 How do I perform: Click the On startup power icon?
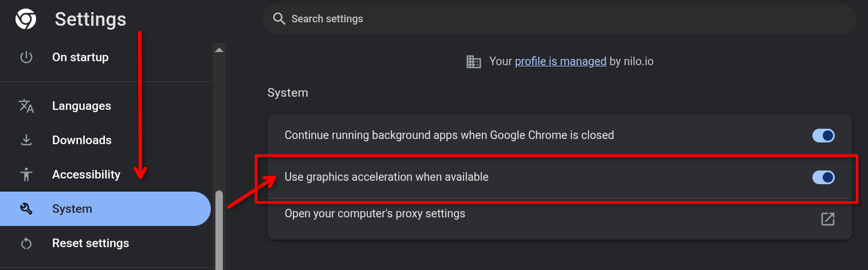[x=26, y=57]
